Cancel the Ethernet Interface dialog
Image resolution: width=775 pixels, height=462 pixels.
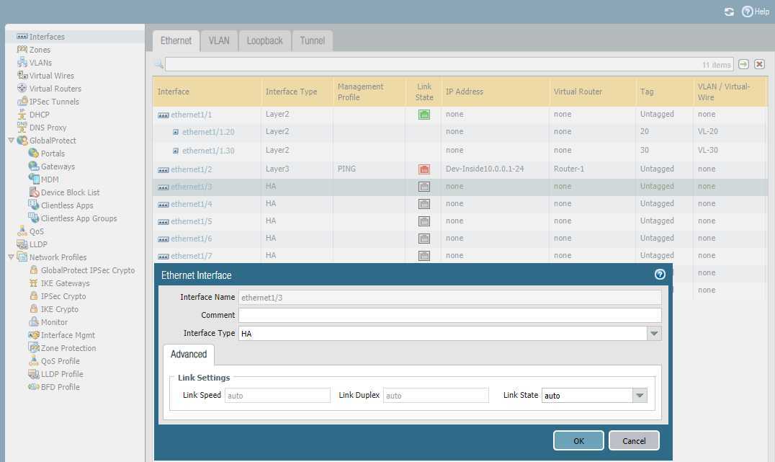(x=634, y=441)
